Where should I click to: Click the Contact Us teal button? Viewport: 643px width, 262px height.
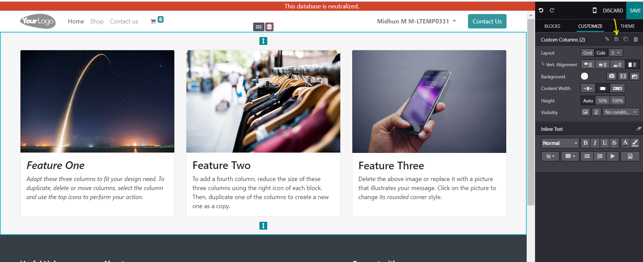pos(487,21)
